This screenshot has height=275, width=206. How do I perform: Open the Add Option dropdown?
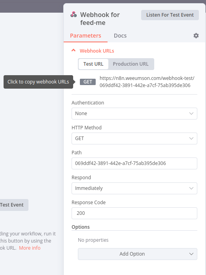(x=138, y=254)
